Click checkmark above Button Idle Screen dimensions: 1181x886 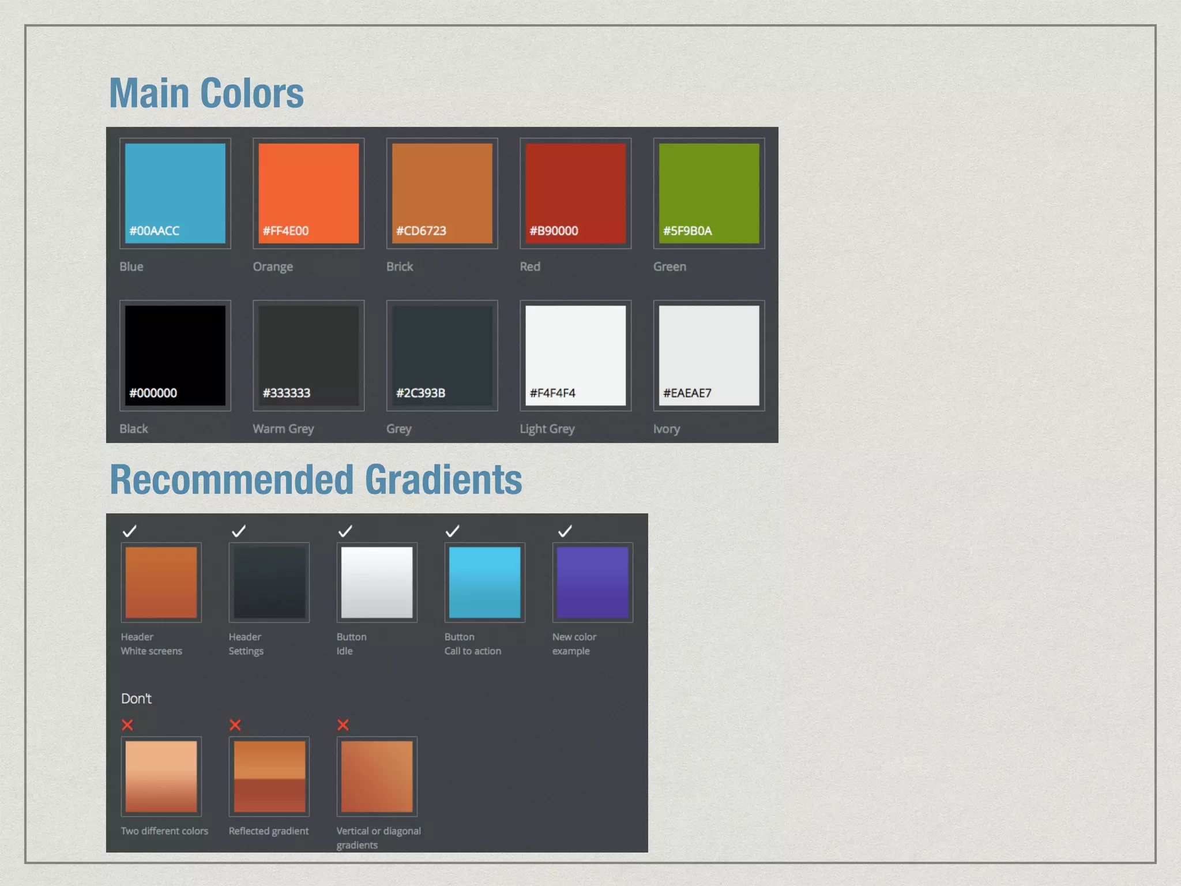[345, 531]
